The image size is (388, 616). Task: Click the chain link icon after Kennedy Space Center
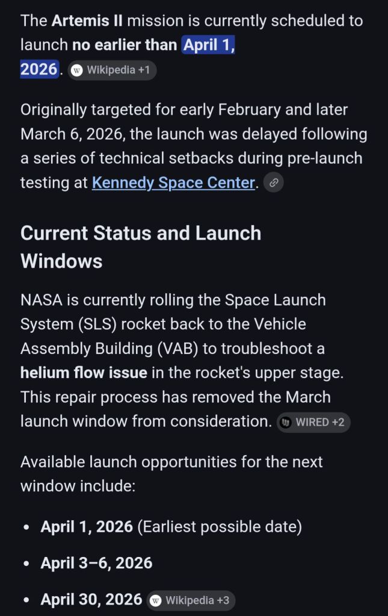pos(274,182)
